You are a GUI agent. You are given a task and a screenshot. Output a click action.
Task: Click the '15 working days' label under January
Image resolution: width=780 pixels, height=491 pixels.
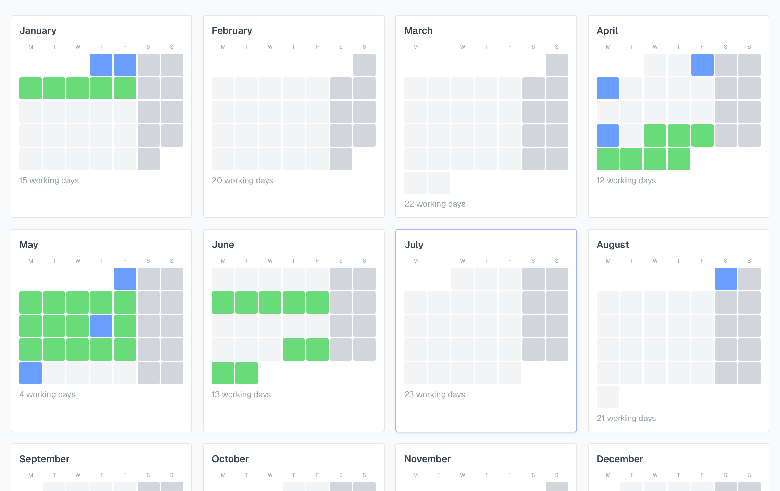tap(49, 180)
